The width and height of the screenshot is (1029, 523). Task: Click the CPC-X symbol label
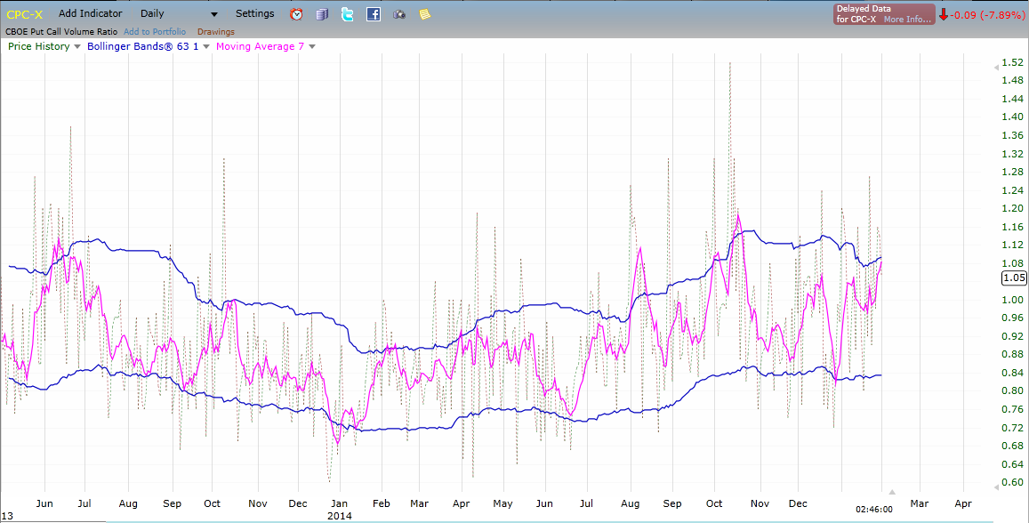click(24, 13)
